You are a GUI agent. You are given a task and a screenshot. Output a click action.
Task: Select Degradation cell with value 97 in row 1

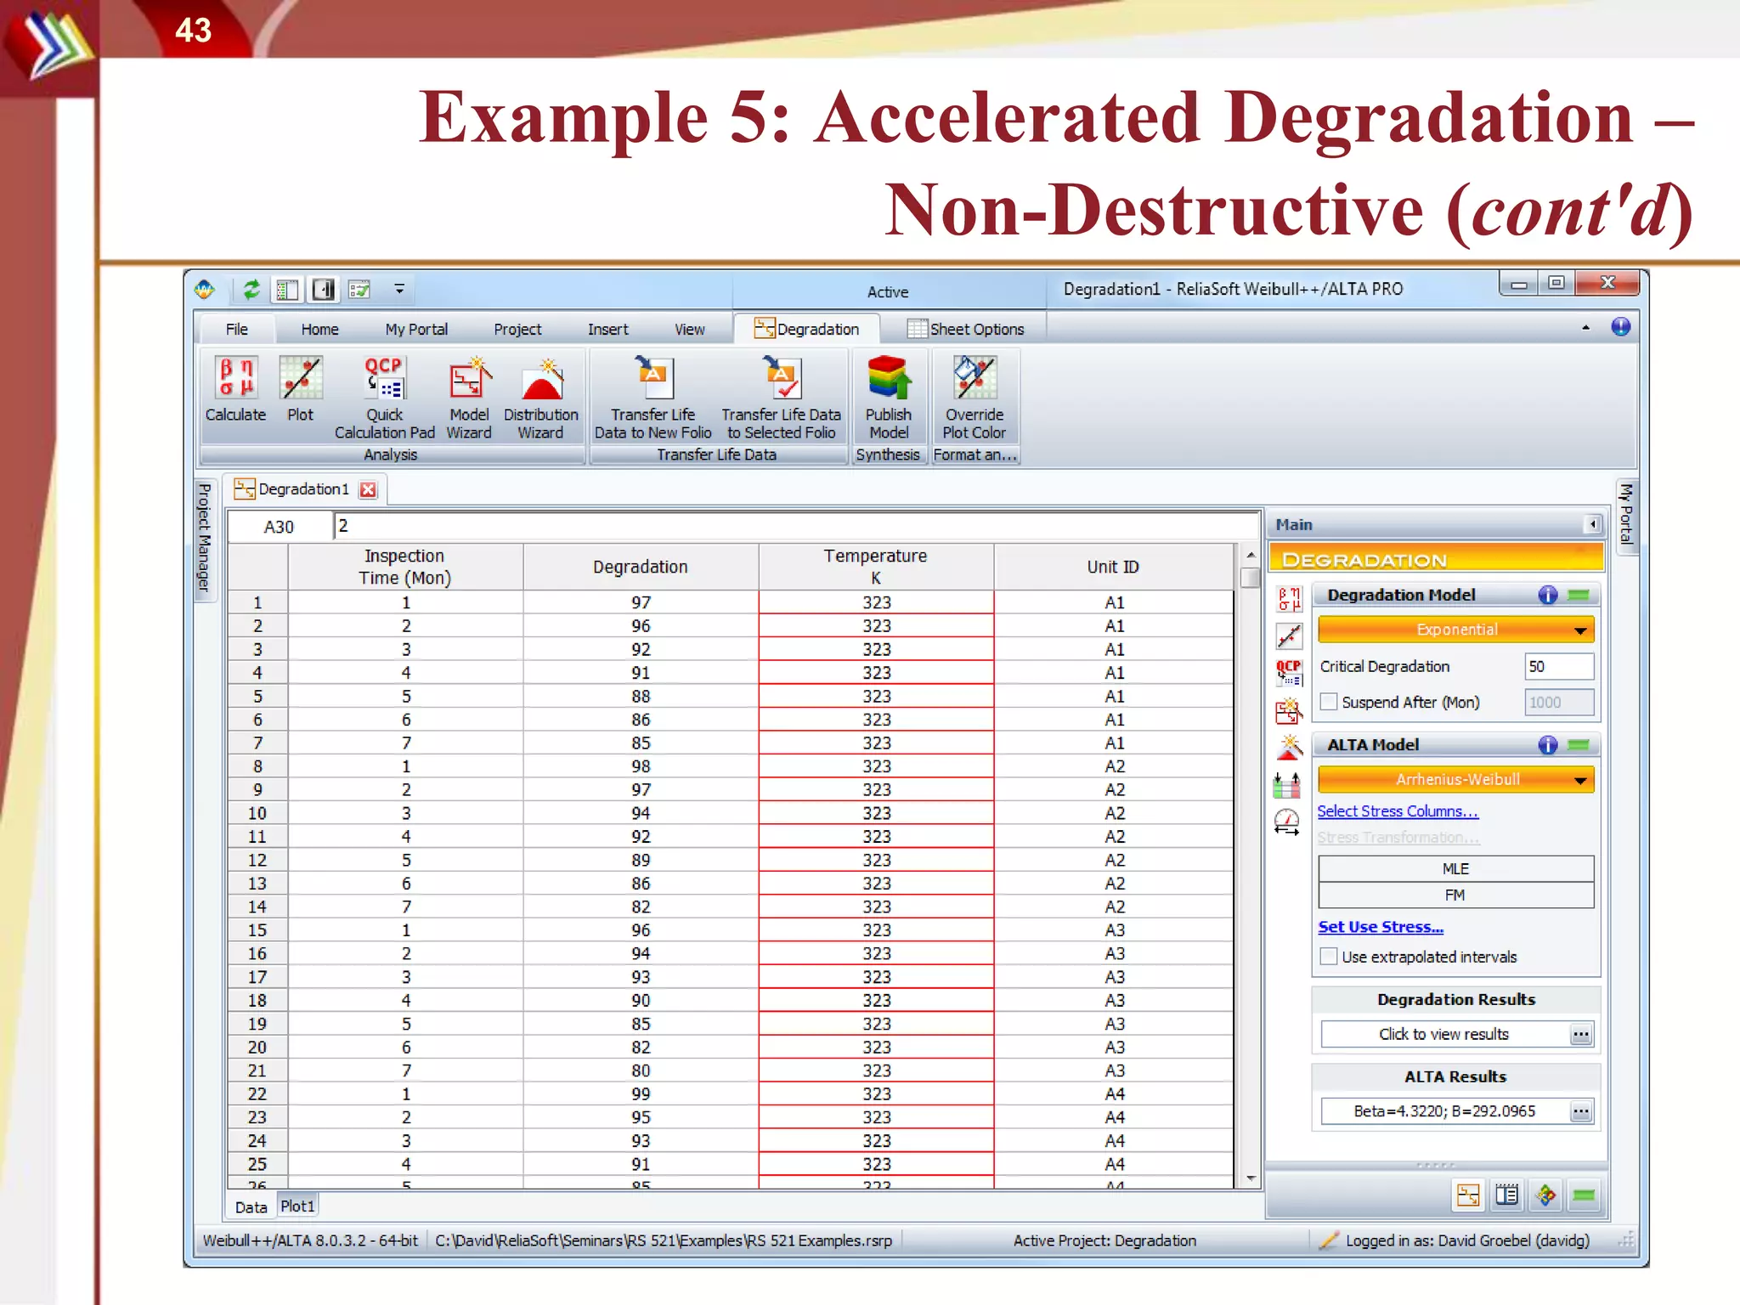[x=641, y=602]
